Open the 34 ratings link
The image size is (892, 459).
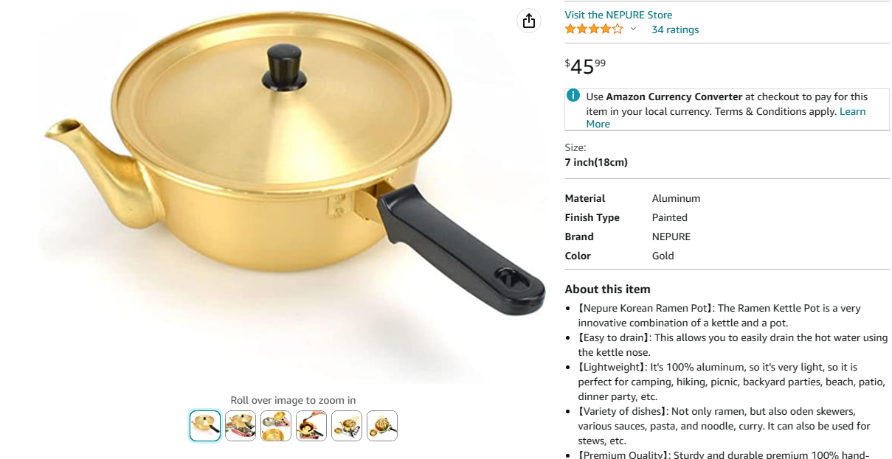point(675,29)
